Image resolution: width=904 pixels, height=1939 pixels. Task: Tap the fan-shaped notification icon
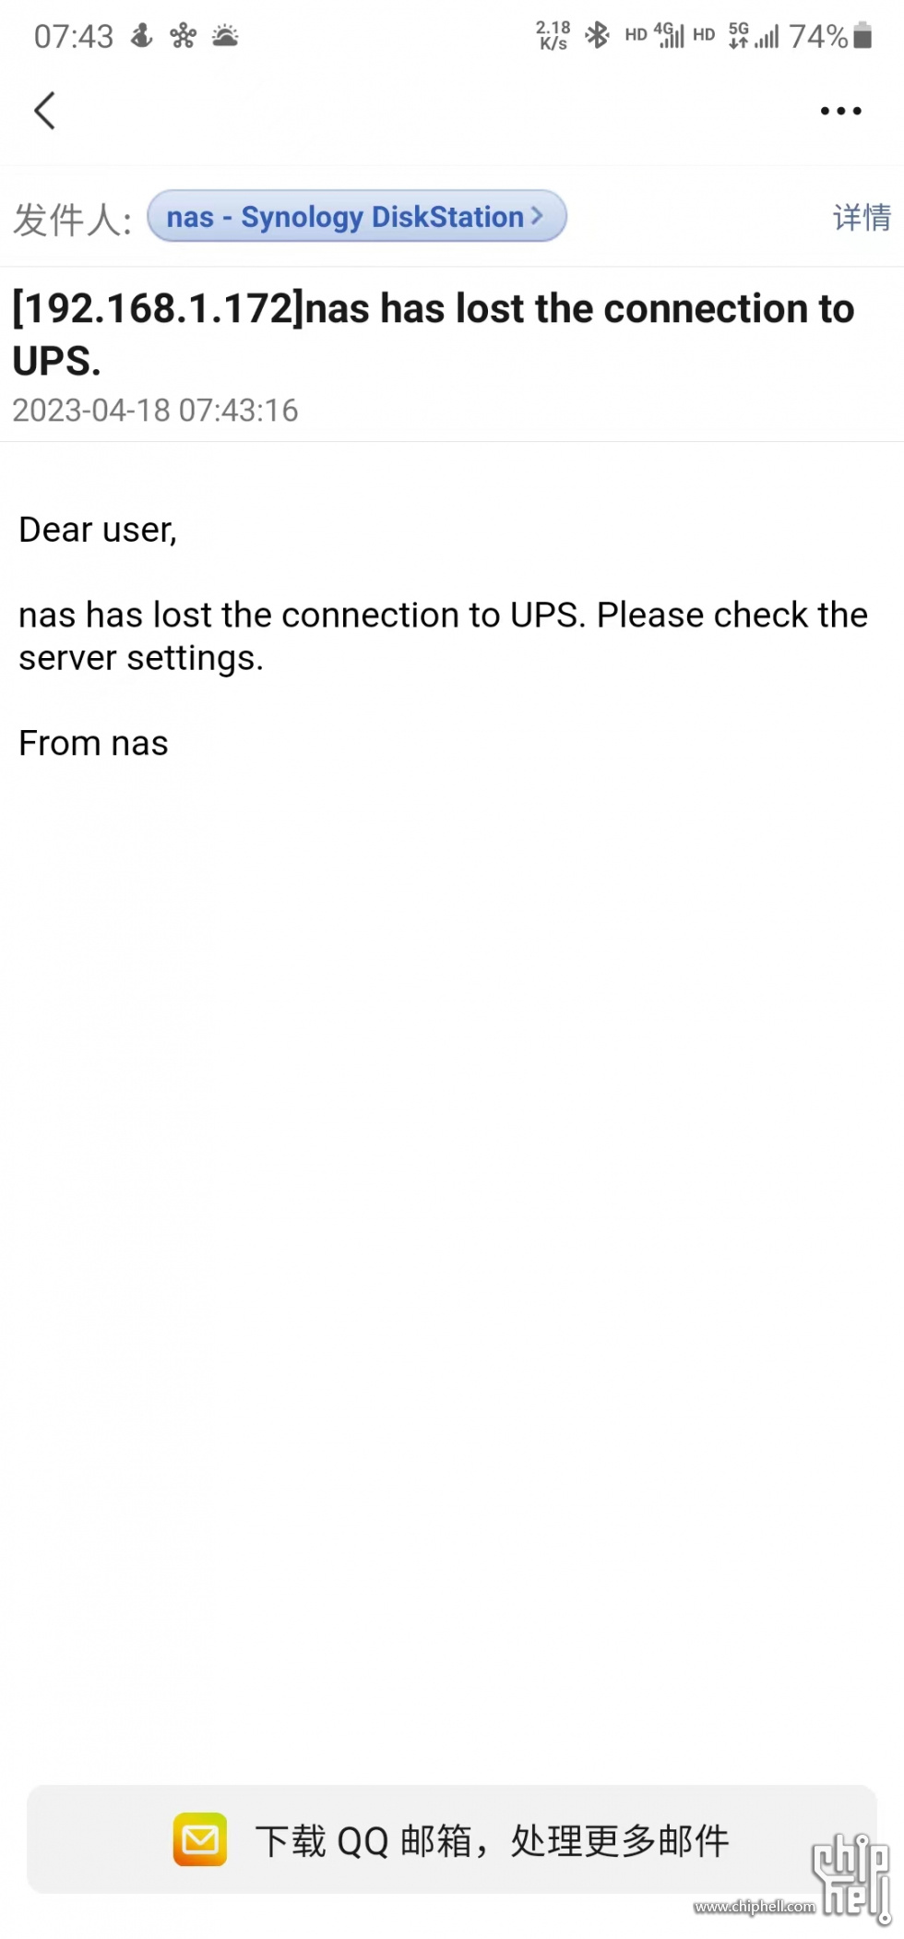pyautogui.click(x=183, y=36)
